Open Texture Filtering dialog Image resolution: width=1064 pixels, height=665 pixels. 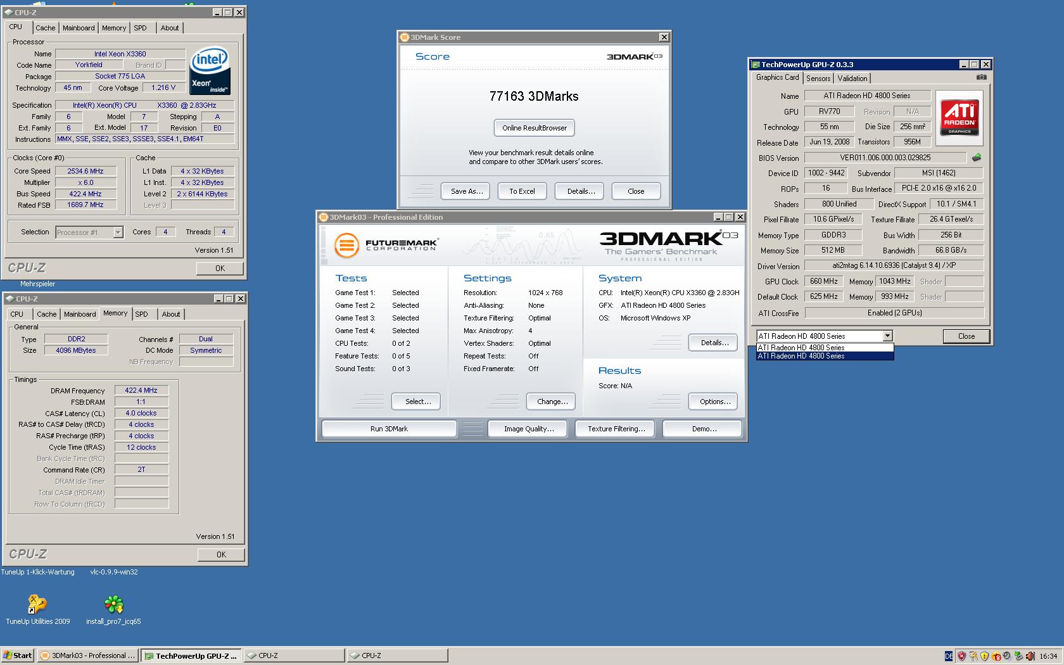coord(616,429)
